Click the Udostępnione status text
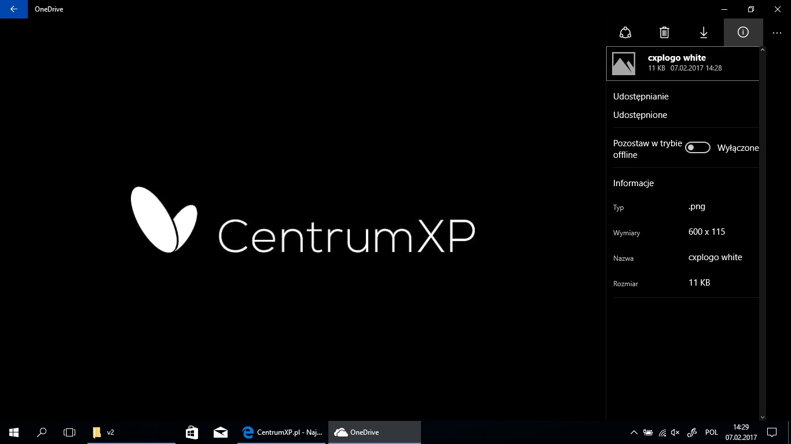The image size is (791, 444). [640, 115]
